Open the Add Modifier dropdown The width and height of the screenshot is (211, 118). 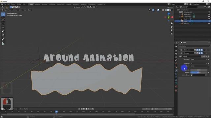coord(194,46)
